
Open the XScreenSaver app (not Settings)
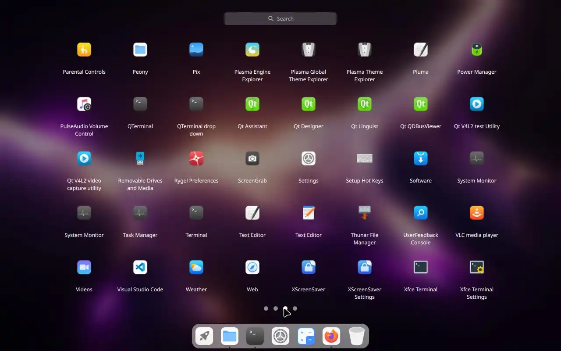[309, 267]
